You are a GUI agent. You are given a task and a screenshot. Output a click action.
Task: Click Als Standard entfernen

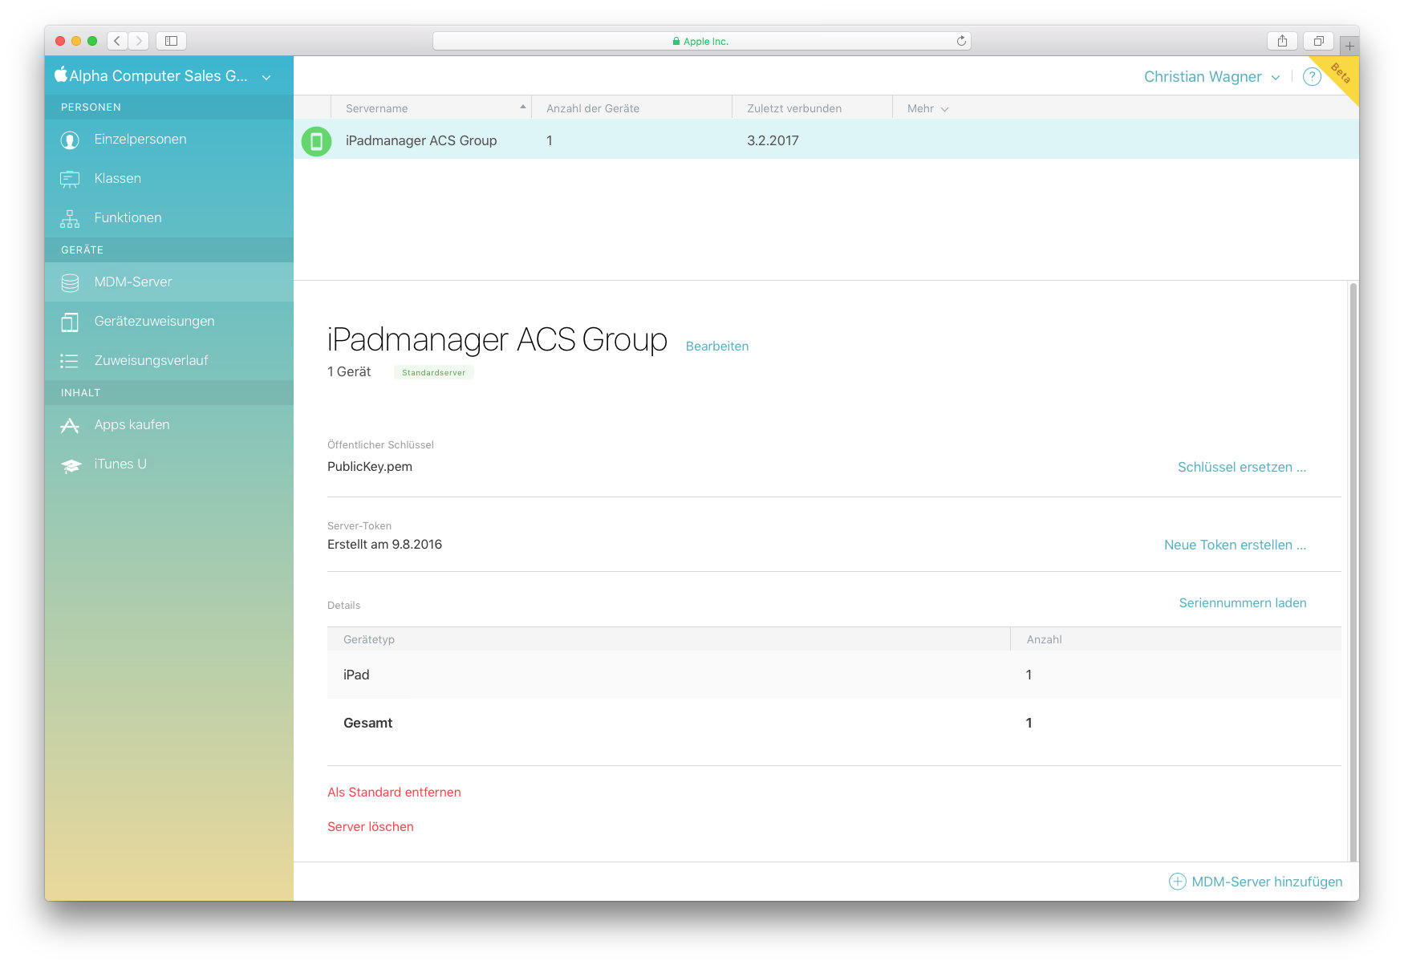tap(394, 793)
